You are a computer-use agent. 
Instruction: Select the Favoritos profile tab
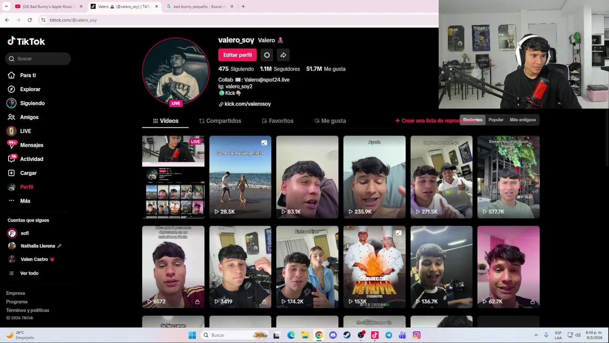tap(277, 121)
